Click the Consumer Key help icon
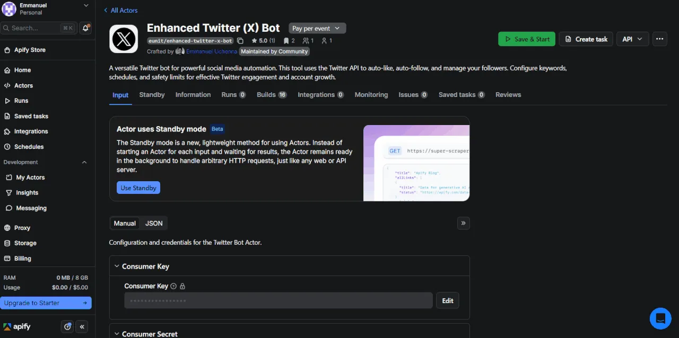 pyautogui.click(x=173, y=286)
